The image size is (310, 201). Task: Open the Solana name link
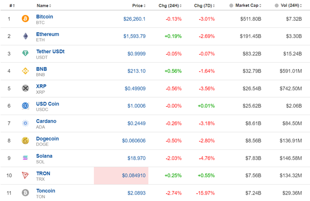point(44,156)
